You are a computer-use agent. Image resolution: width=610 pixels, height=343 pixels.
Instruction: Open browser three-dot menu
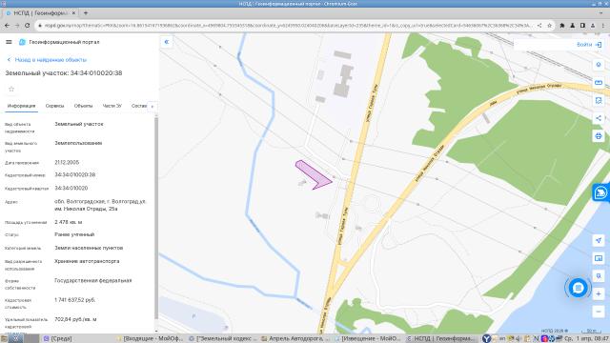(602, 26)
